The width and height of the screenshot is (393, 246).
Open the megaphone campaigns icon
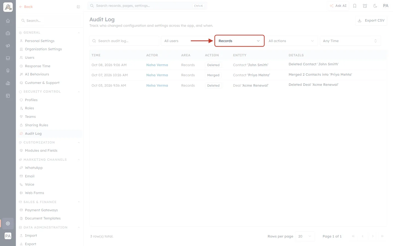8,46
